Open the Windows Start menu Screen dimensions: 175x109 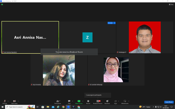(x=2, y=107)
